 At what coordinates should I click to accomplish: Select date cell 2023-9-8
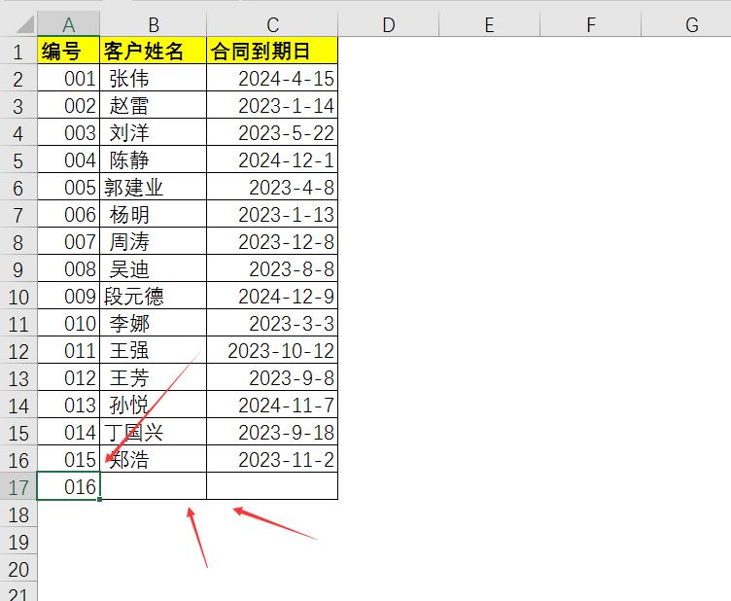pyautogui.click(x=272, y=377)
